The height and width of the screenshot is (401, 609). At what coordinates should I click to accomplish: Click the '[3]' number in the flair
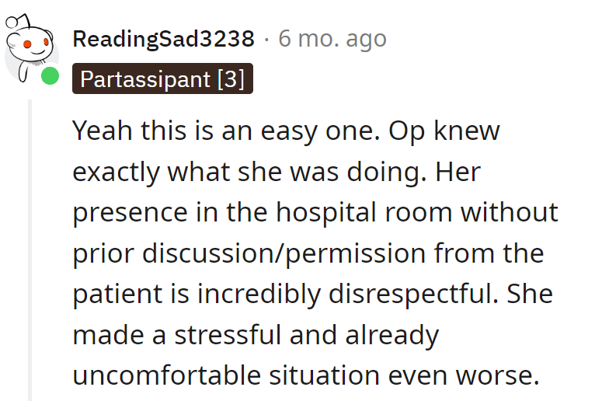coord(231,78)
